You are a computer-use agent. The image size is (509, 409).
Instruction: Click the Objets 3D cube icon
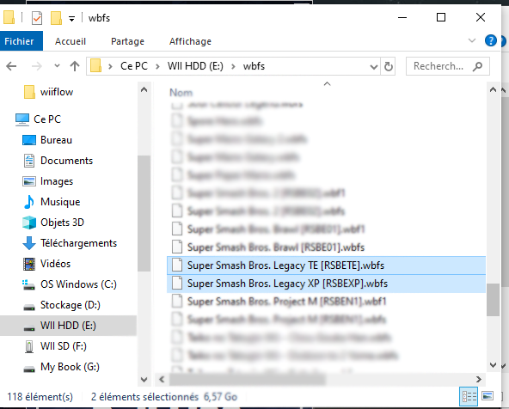[x=29, y=223]
